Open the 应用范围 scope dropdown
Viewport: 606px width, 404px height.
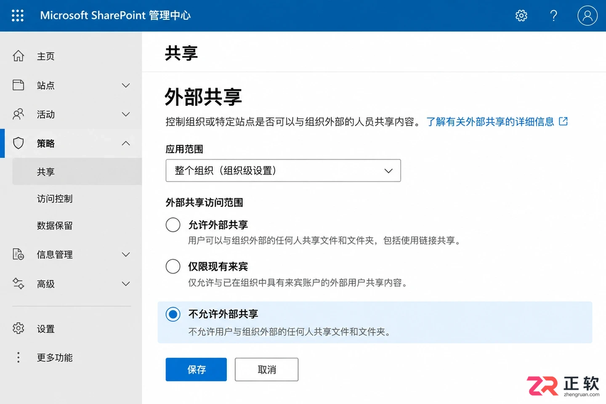(283, 170)
